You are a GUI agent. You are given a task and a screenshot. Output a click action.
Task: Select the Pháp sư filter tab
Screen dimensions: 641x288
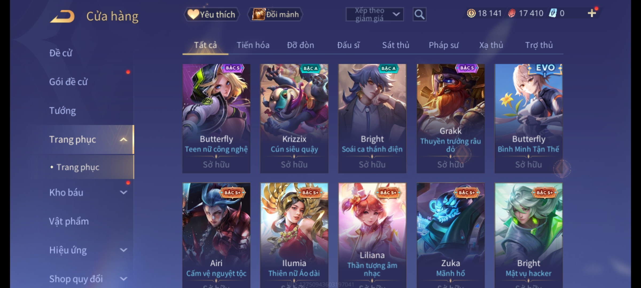pos(443,45)
